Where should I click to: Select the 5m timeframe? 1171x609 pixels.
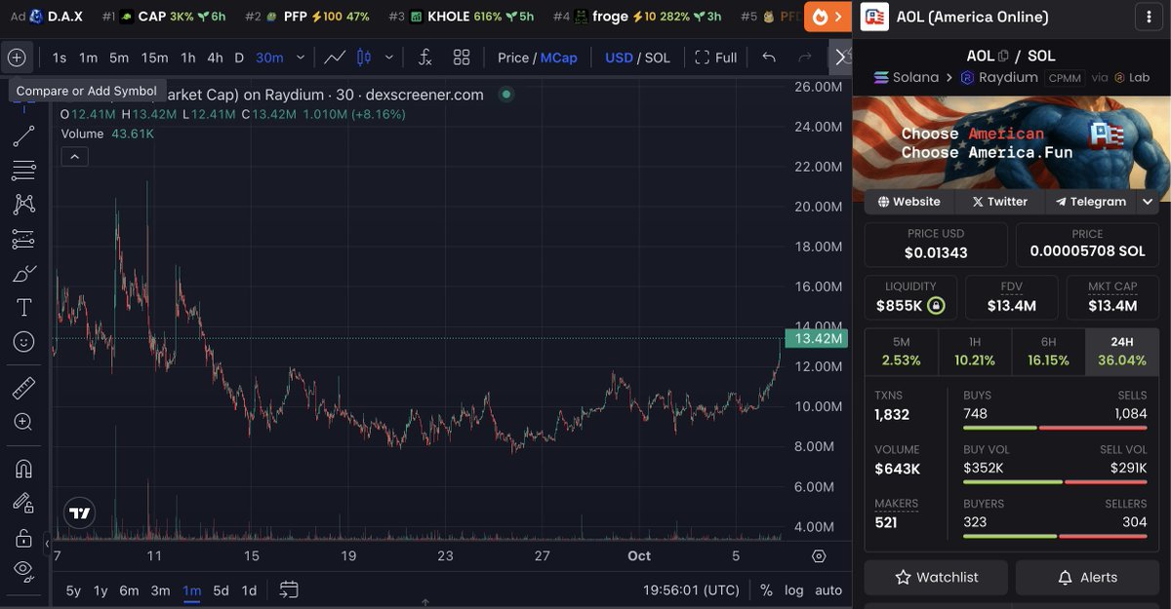pyautogui.click(x=118, y=57)
